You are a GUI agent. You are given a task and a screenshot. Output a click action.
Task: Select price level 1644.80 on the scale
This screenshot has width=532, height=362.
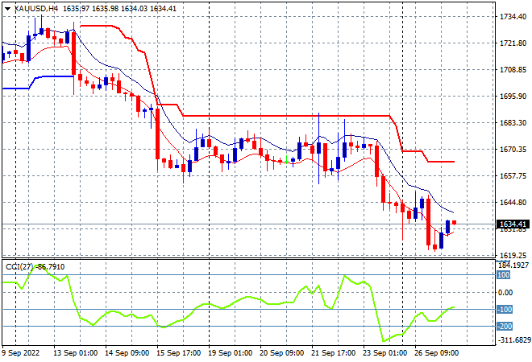click(x=513, y=203)
